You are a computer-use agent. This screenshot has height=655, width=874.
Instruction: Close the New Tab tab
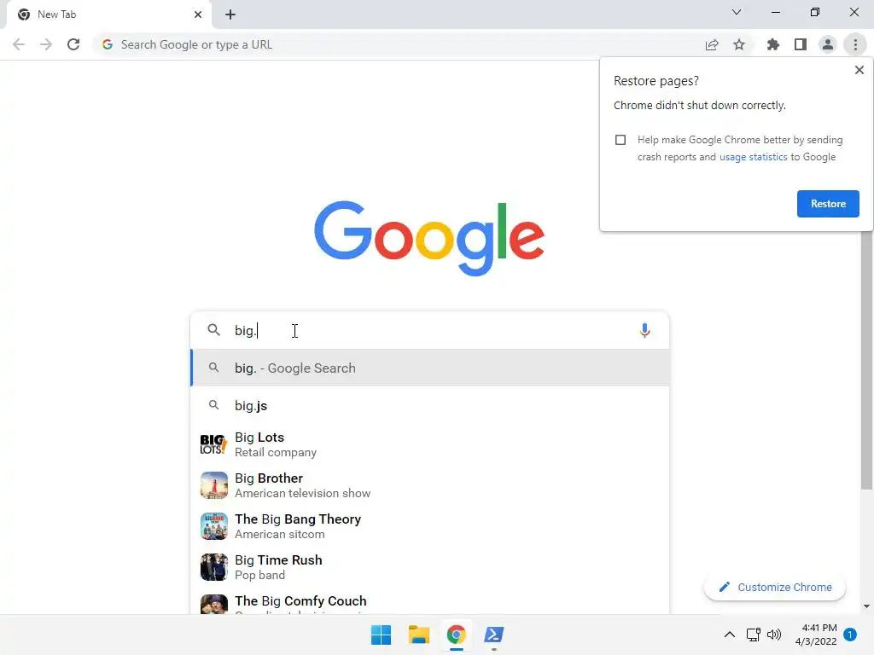[197, 14]
